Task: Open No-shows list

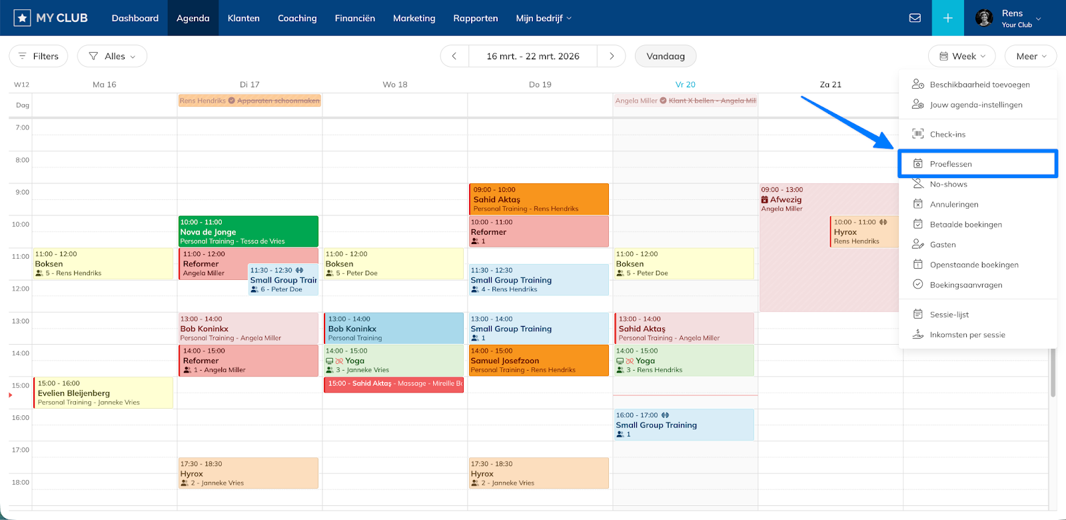Action: tap(948, 185)
